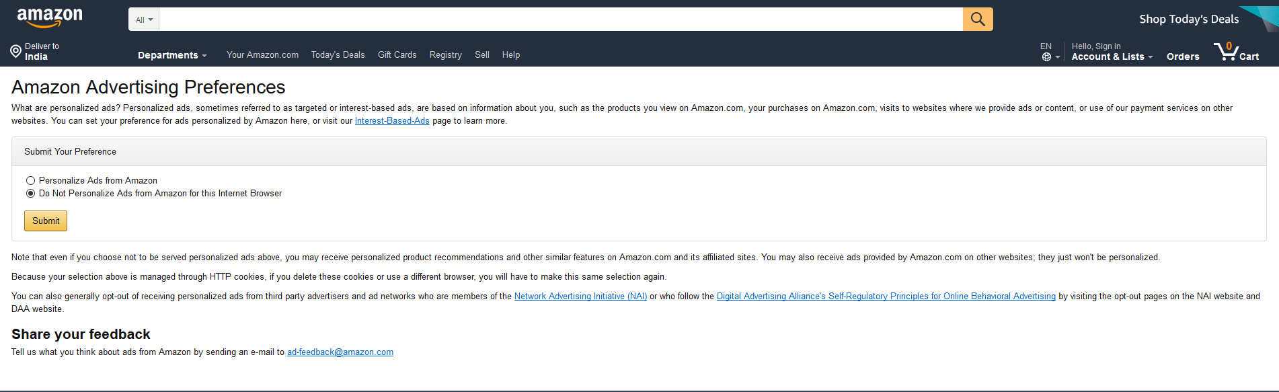Select Do Not Personalize Ads radio
Screen dimensions: 1279x392
(x=30, y=194)
